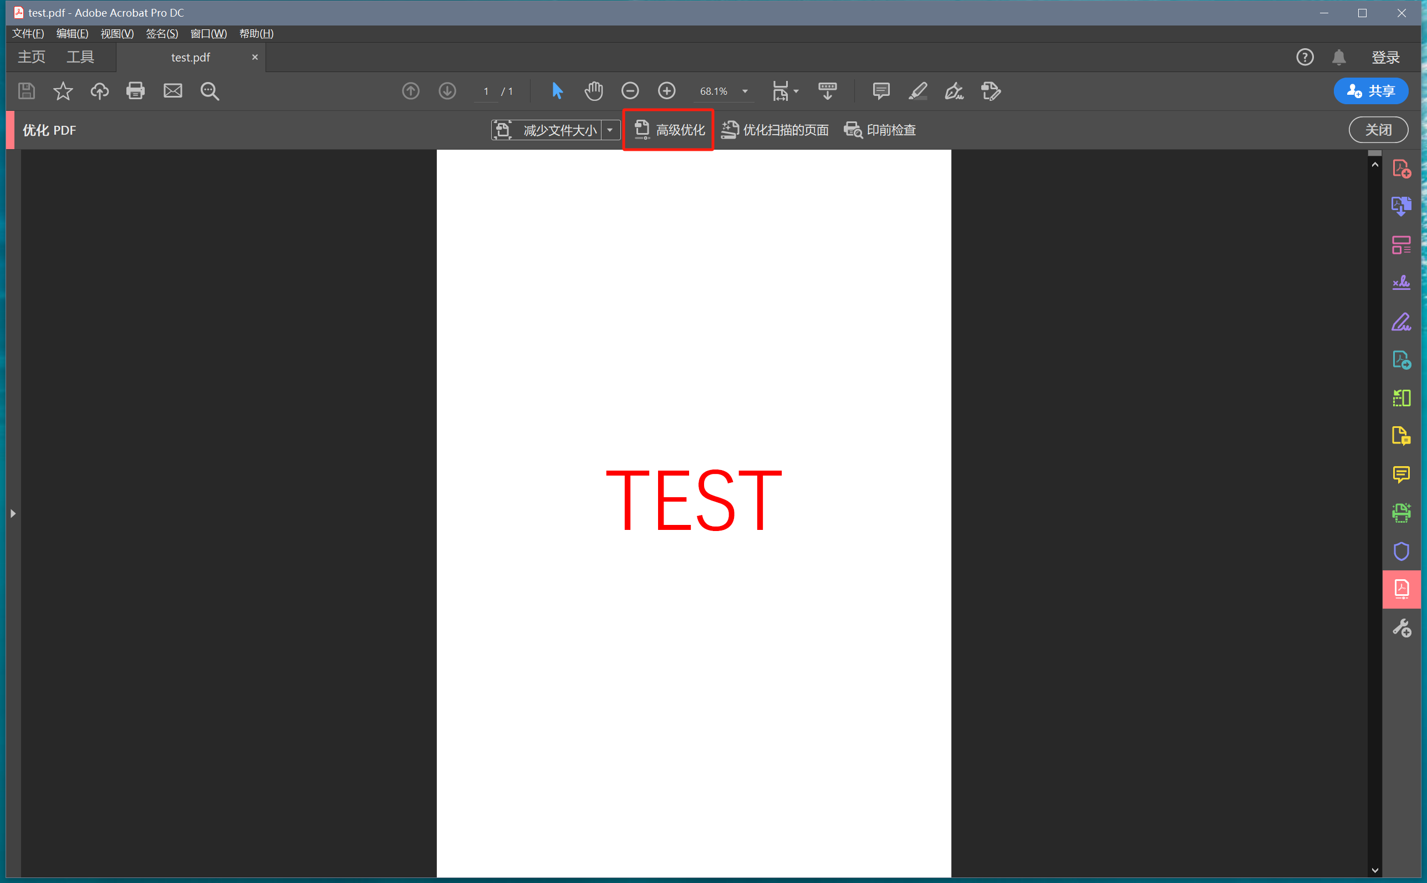
Task: Click the blue 共享 share button
Action: click(x=1370, y=91)
